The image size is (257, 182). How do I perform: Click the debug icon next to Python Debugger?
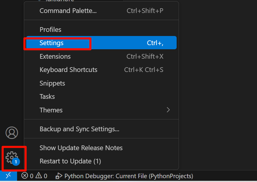59,176
